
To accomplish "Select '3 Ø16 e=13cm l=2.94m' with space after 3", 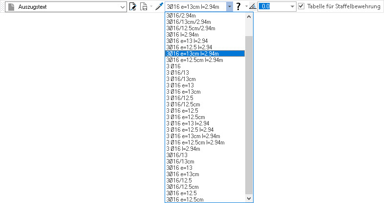I will pos(205,136).
